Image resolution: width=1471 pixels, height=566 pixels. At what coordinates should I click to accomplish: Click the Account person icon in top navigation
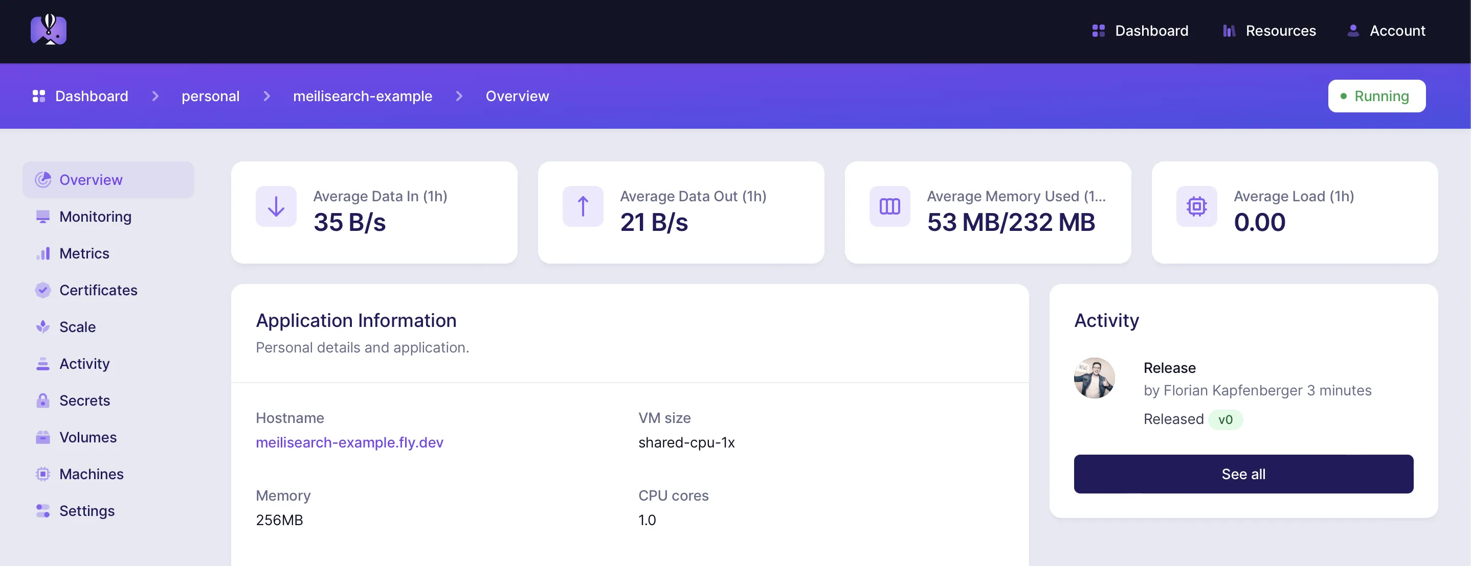(1353, 31)
